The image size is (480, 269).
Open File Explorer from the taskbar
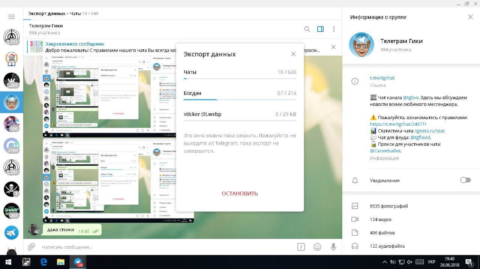(x=61, y=262)
